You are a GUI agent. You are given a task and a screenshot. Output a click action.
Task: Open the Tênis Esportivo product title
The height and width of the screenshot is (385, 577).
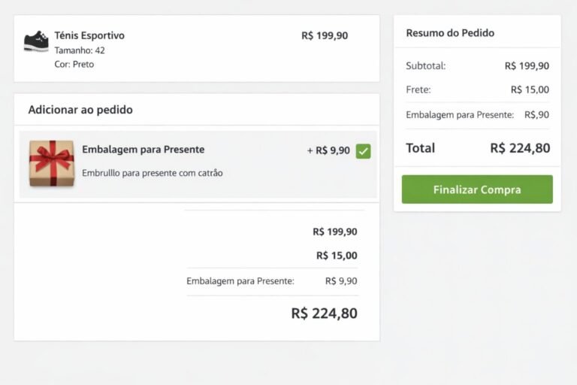[89, 35]
